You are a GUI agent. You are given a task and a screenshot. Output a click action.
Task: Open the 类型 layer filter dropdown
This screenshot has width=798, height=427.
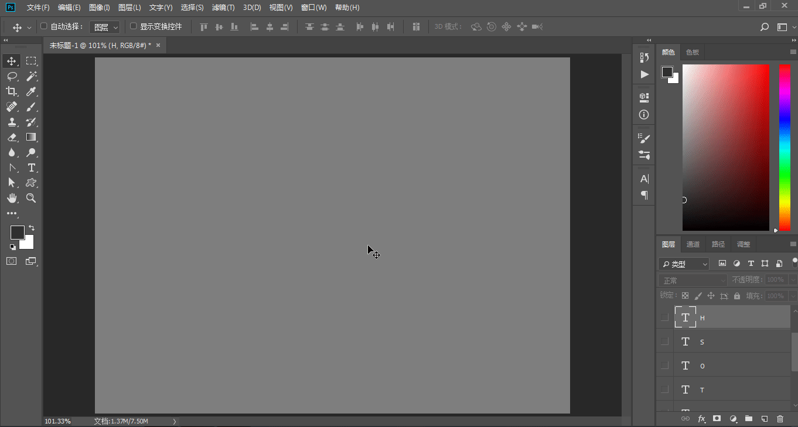tap(683, 264)
